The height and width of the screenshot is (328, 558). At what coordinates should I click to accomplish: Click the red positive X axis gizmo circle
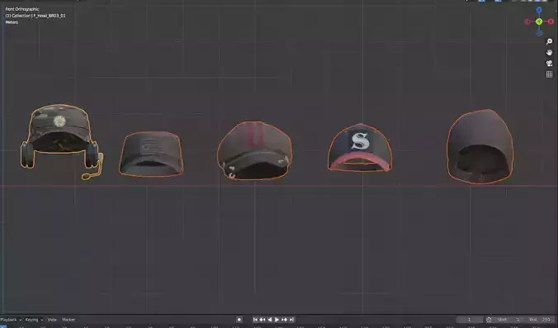(551, 21)
